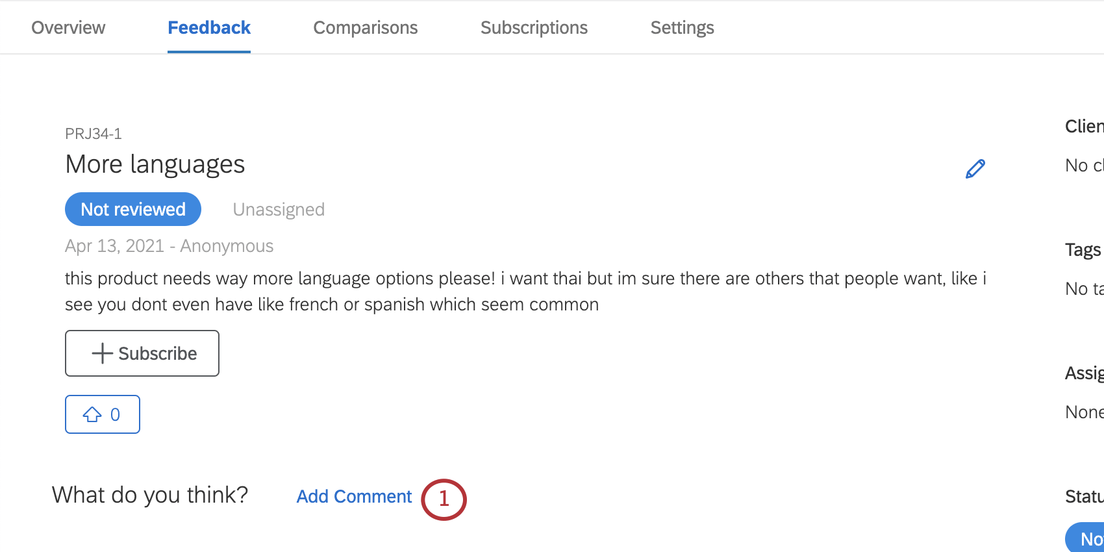Open the blue status badge in sidebar
Screen dimensions: 1104x552
pos(1090,537)
